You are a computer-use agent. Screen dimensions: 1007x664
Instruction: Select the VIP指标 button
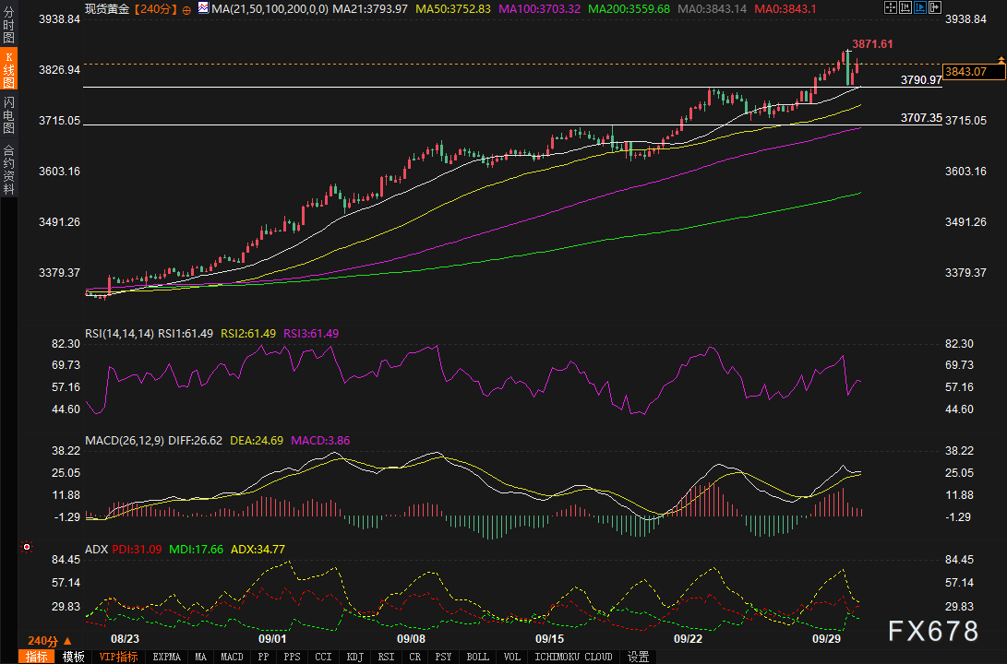[x=118, y=657]
